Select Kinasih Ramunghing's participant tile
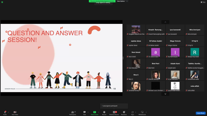This screenshot has width=207, height=116. (x=156, y=30)
